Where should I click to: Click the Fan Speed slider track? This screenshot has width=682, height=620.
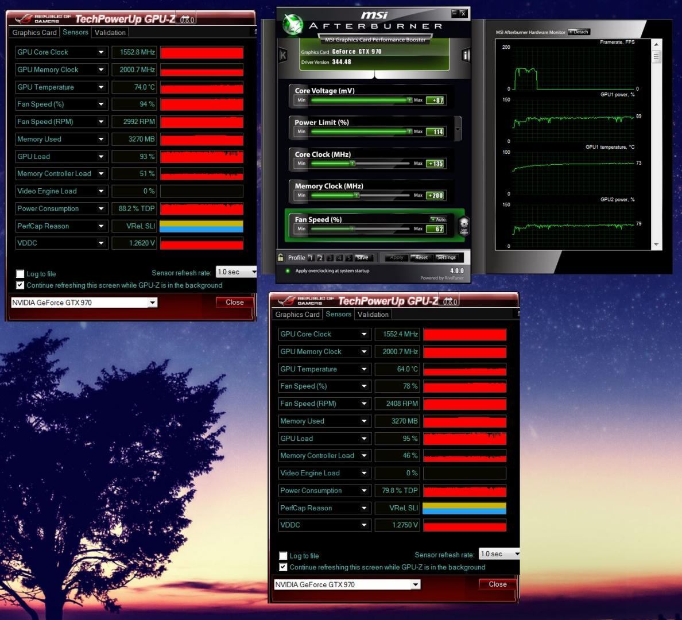point(360,228)
